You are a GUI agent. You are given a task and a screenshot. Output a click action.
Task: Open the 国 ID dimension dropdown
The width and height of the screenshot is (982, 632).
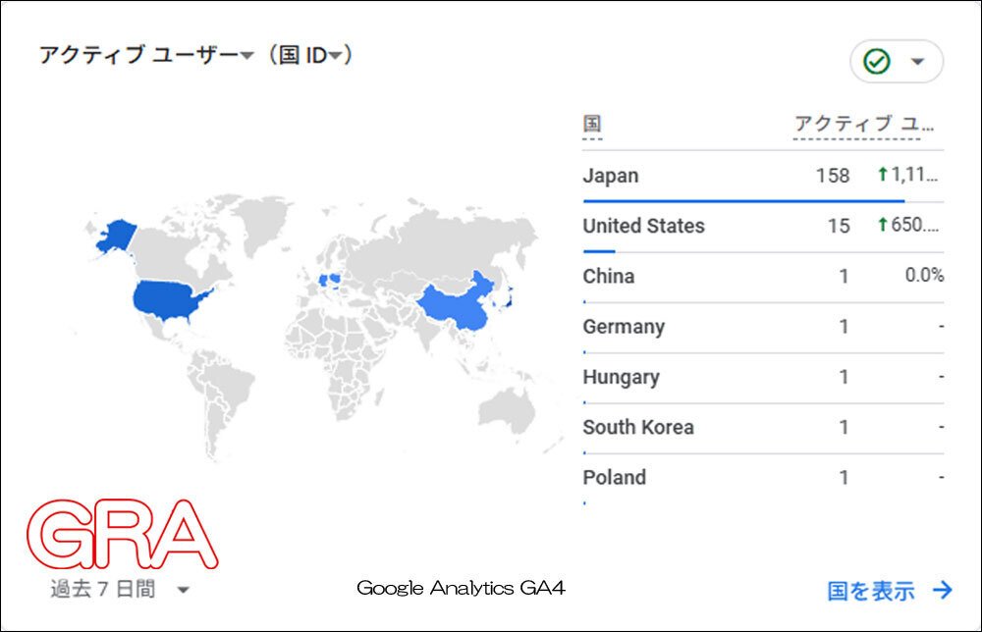click(337, 56)
